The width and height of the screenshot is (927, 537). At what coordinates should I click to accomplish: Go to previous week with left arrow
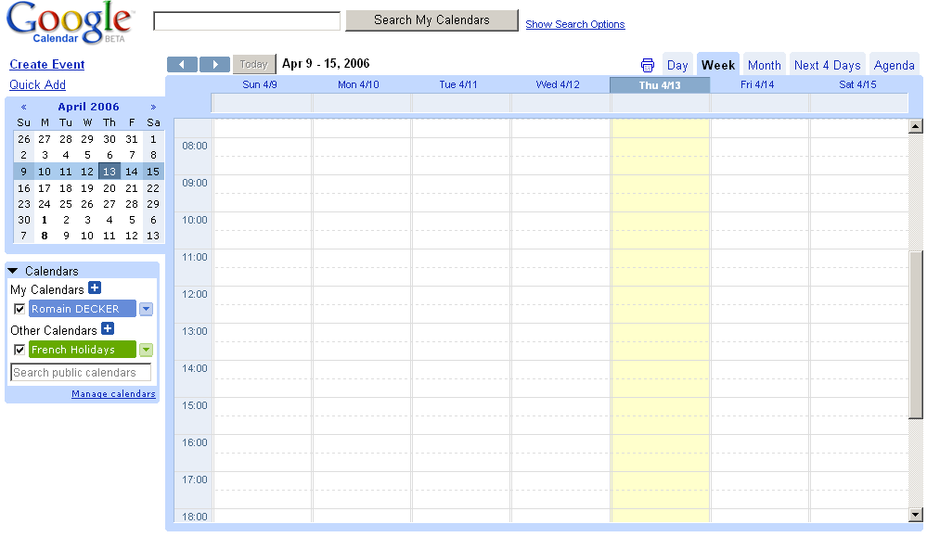point(182,64)
